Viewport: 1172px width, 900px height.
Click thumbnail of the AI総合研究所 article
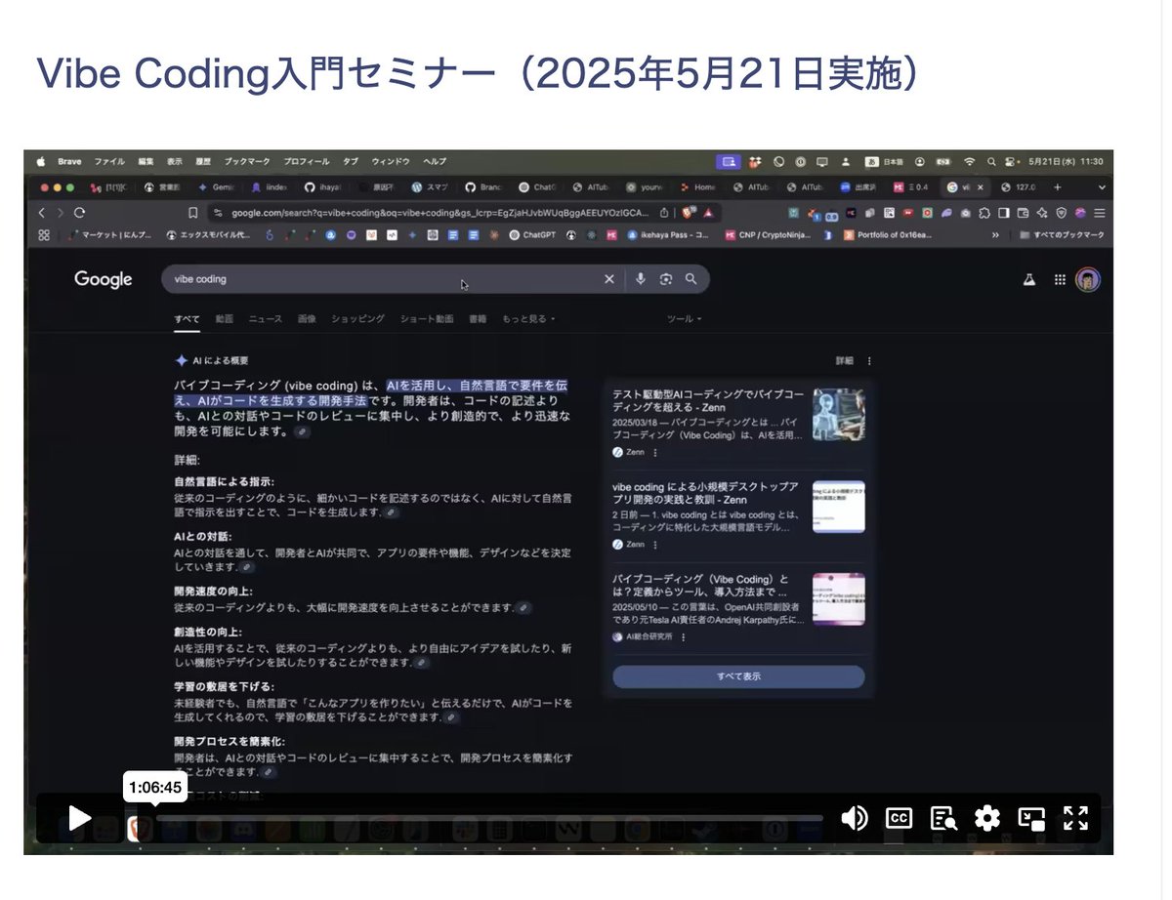(838, 598)
